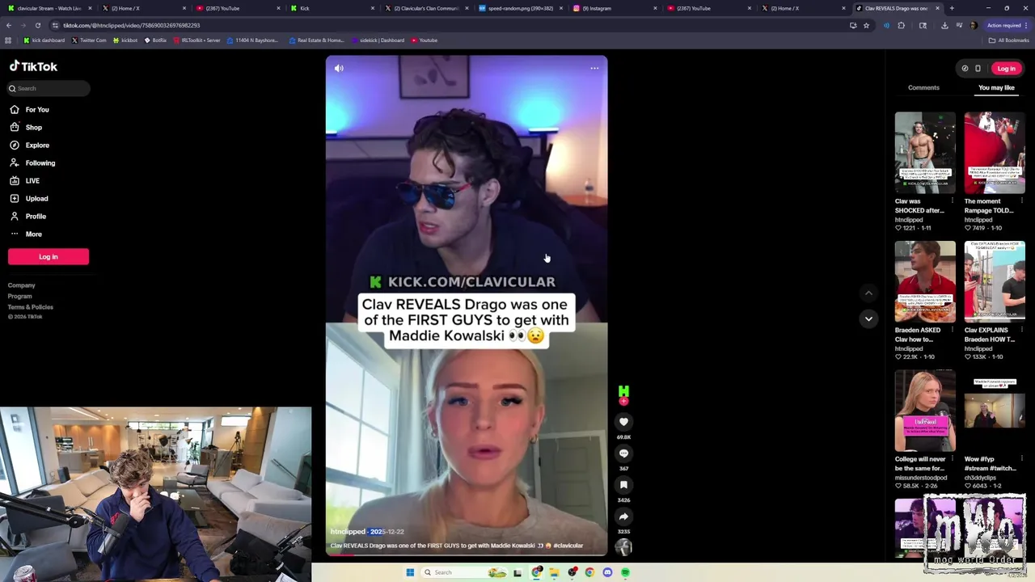Open 'College will never be the same' thumbnail
1035x582 pixels.
925,411
